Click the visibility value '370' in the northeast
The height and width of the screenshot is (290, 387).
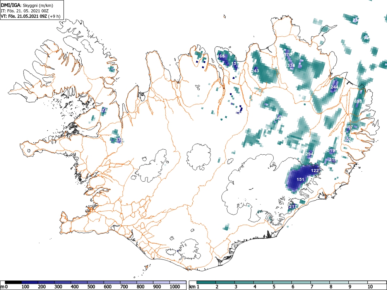coord(288,55)
